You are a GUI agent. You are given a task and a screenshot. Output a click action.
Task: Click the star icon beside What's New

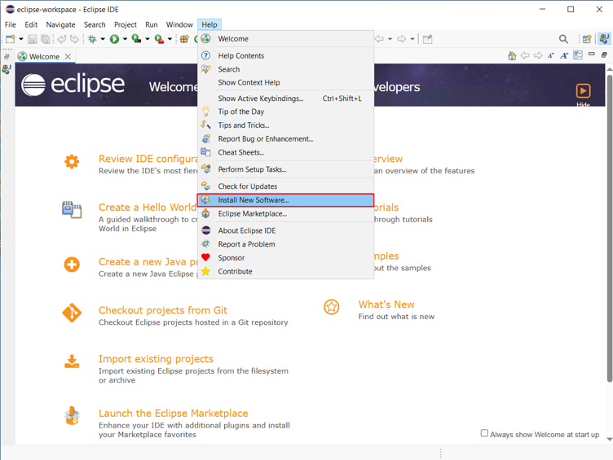point(332,307)
